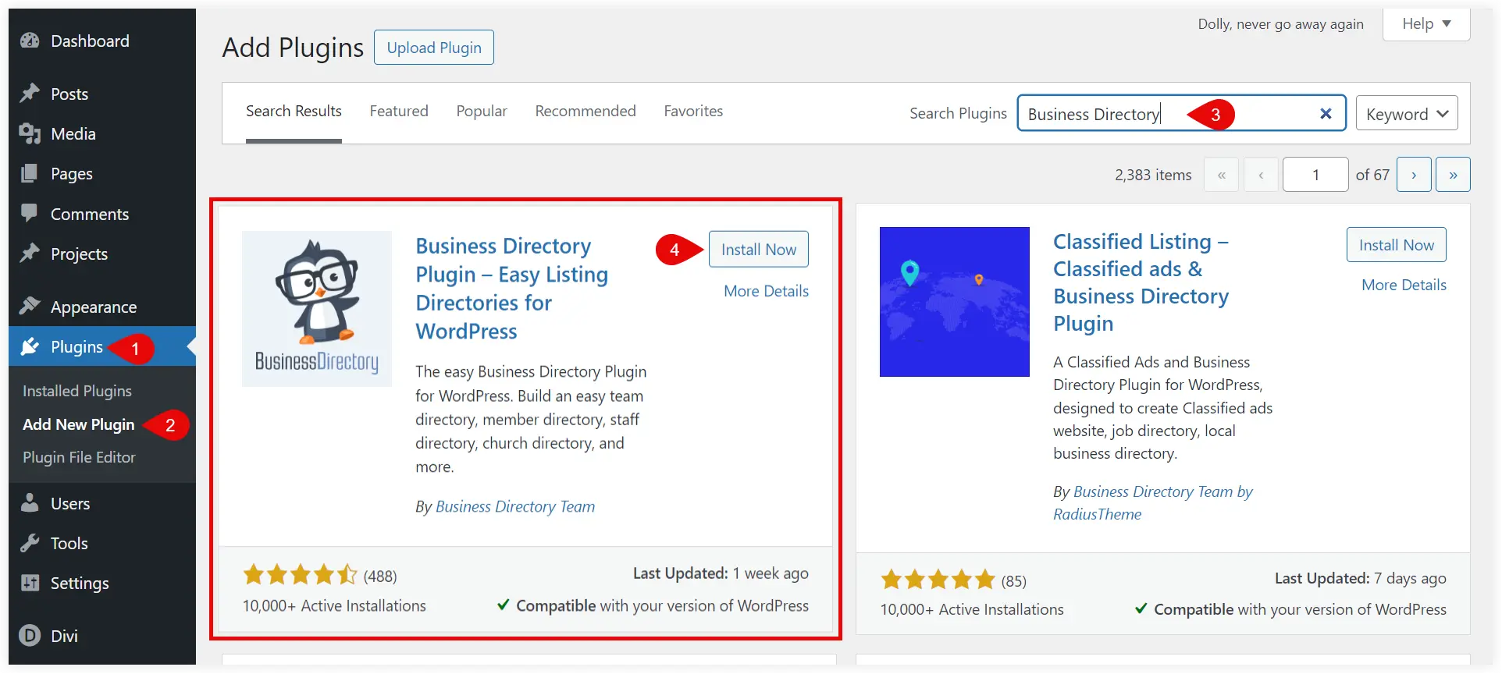Switch to the Search Results tab
This screenshot has height=674, width=1502.
click(x=294, y=111)
